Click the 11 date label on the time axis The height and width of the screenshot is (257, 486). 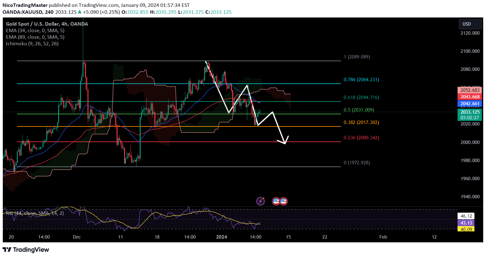coord(121,237)
